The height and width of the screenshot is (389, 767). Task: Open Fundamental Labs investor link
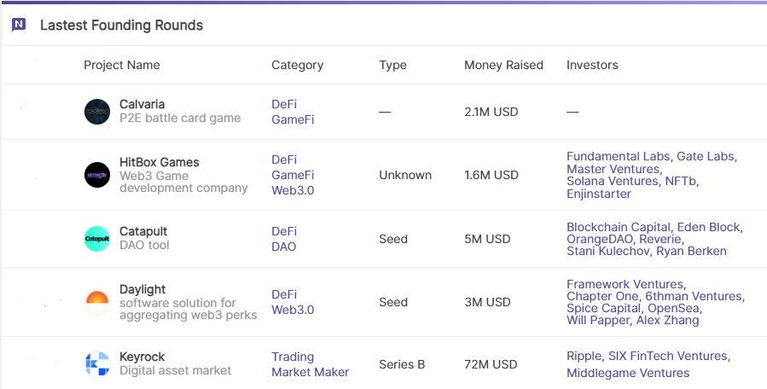click(x=619, y=156)
